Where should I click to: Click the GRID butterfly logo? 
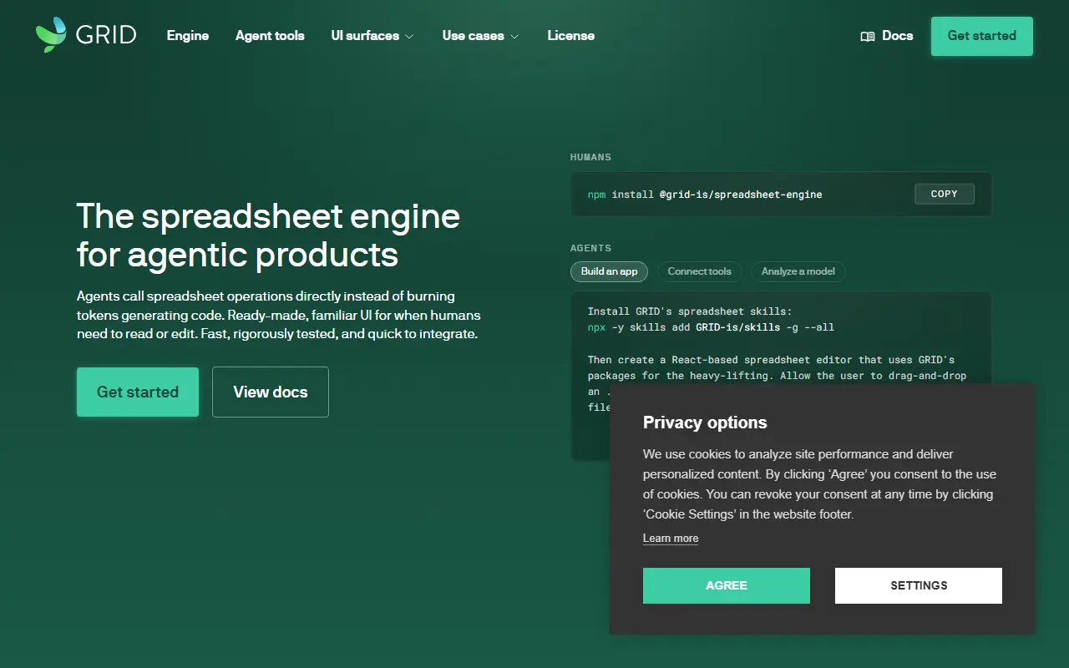pos(51,35)
